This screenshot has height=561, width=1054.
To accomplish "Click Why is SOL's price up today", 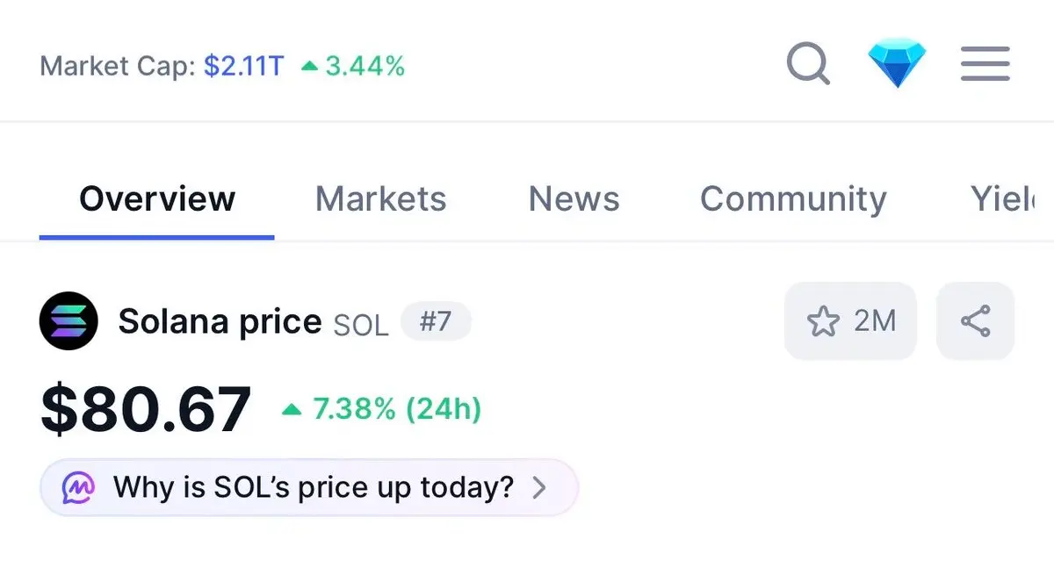I will [x=313, y=487].
